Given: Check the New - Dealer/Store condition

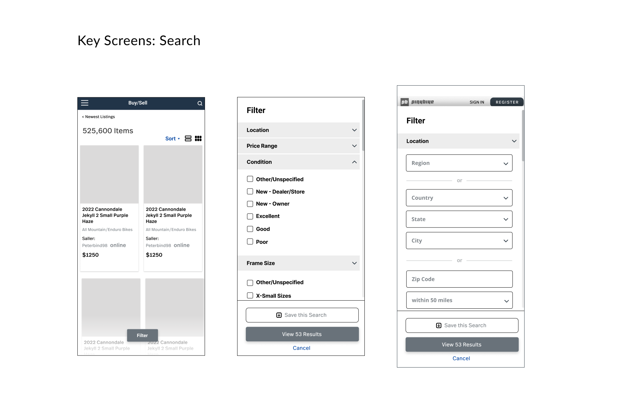Looking at the screenshot, I should tap(250, 191).
